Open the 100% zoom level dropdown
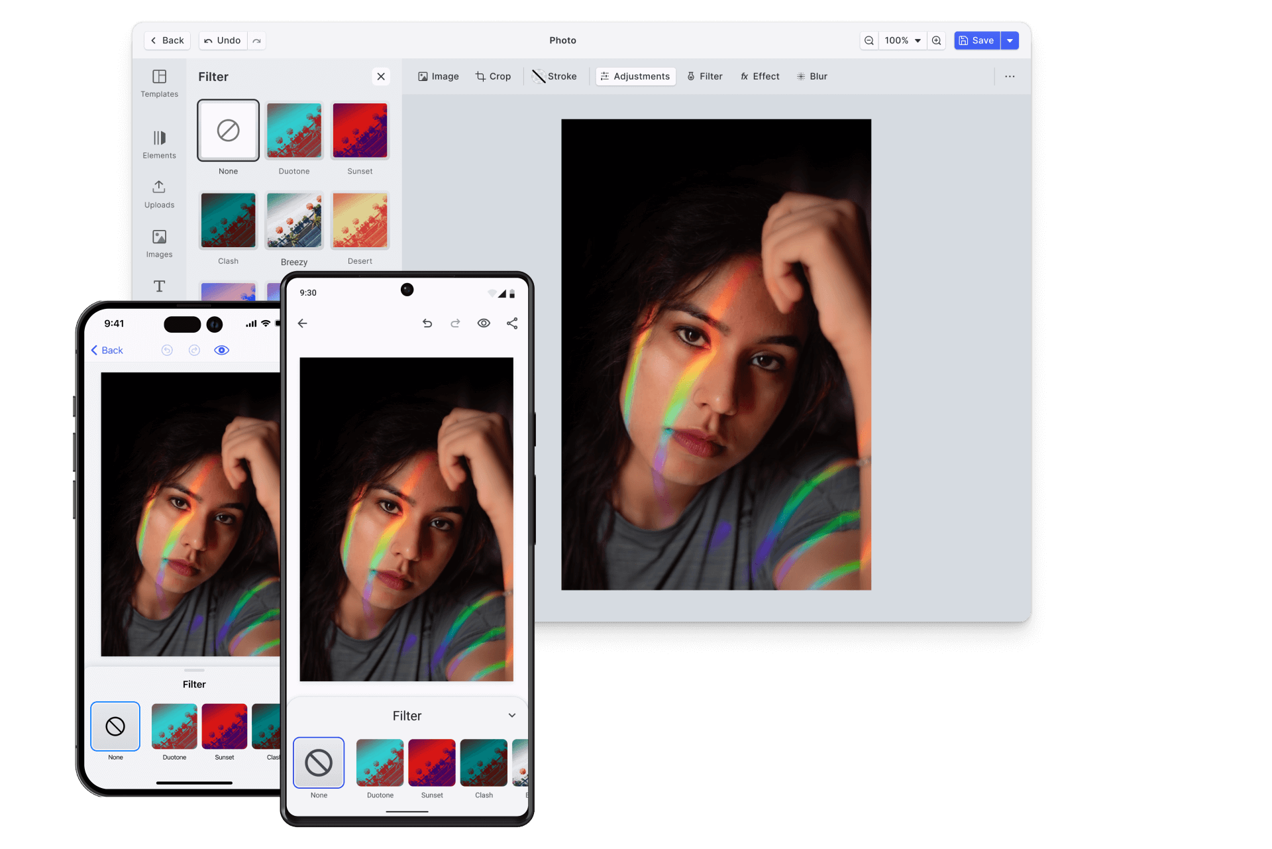Image resolution: width=1272 pixels, height=849 pixels. [902, 40]
